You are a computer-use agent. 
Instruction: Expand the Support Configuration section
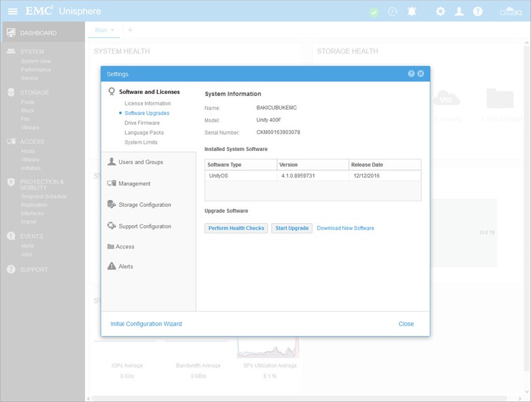tap(144, 227)
